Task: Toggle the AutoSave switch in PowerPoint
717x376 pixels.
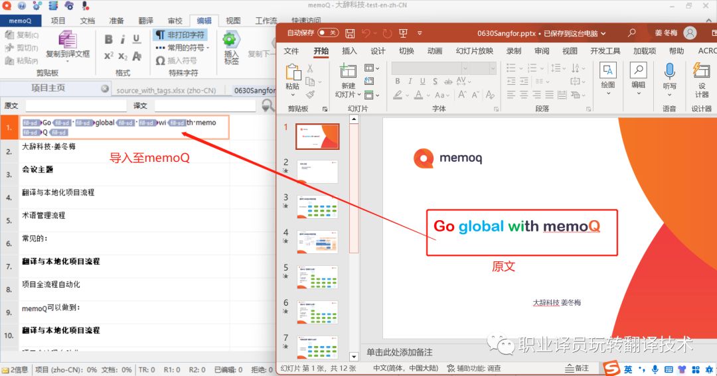Action: [327, 32]
